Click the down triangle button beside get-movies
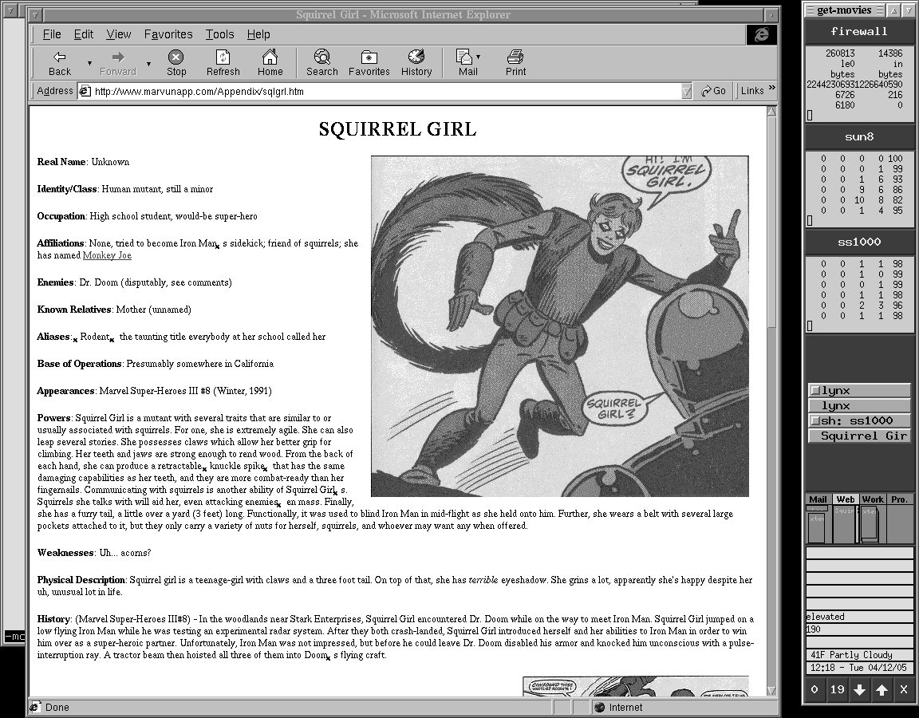The height and width of the screenshot is (718, 919). tap(908, 10)
